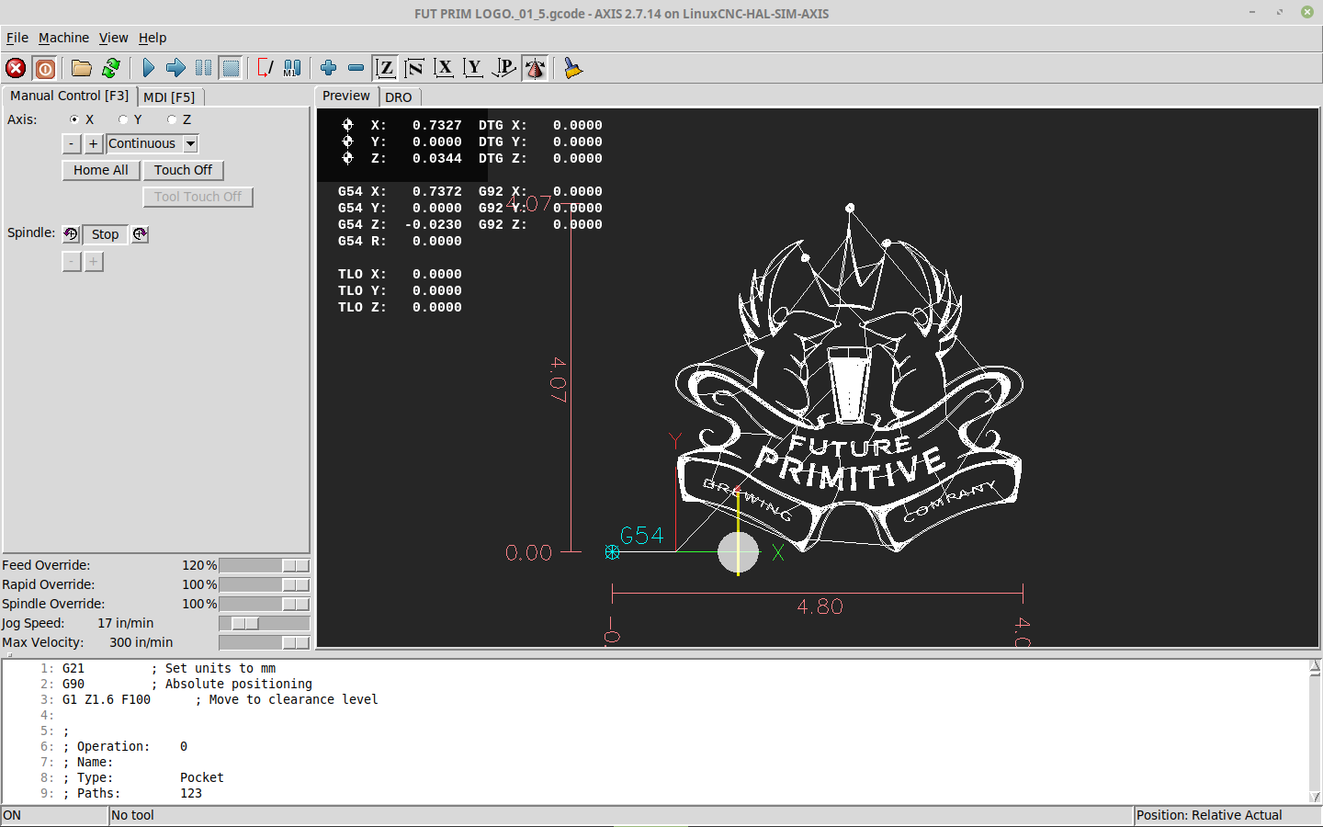Open a G-code file with folder icon
This screenshot has height=827, width=1323.
(82, 68)
